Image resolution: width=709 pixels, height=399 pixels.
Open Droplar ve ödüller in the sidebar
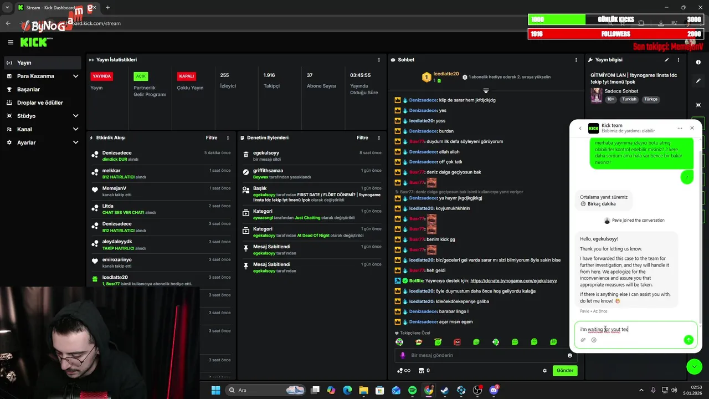point(43,103)
